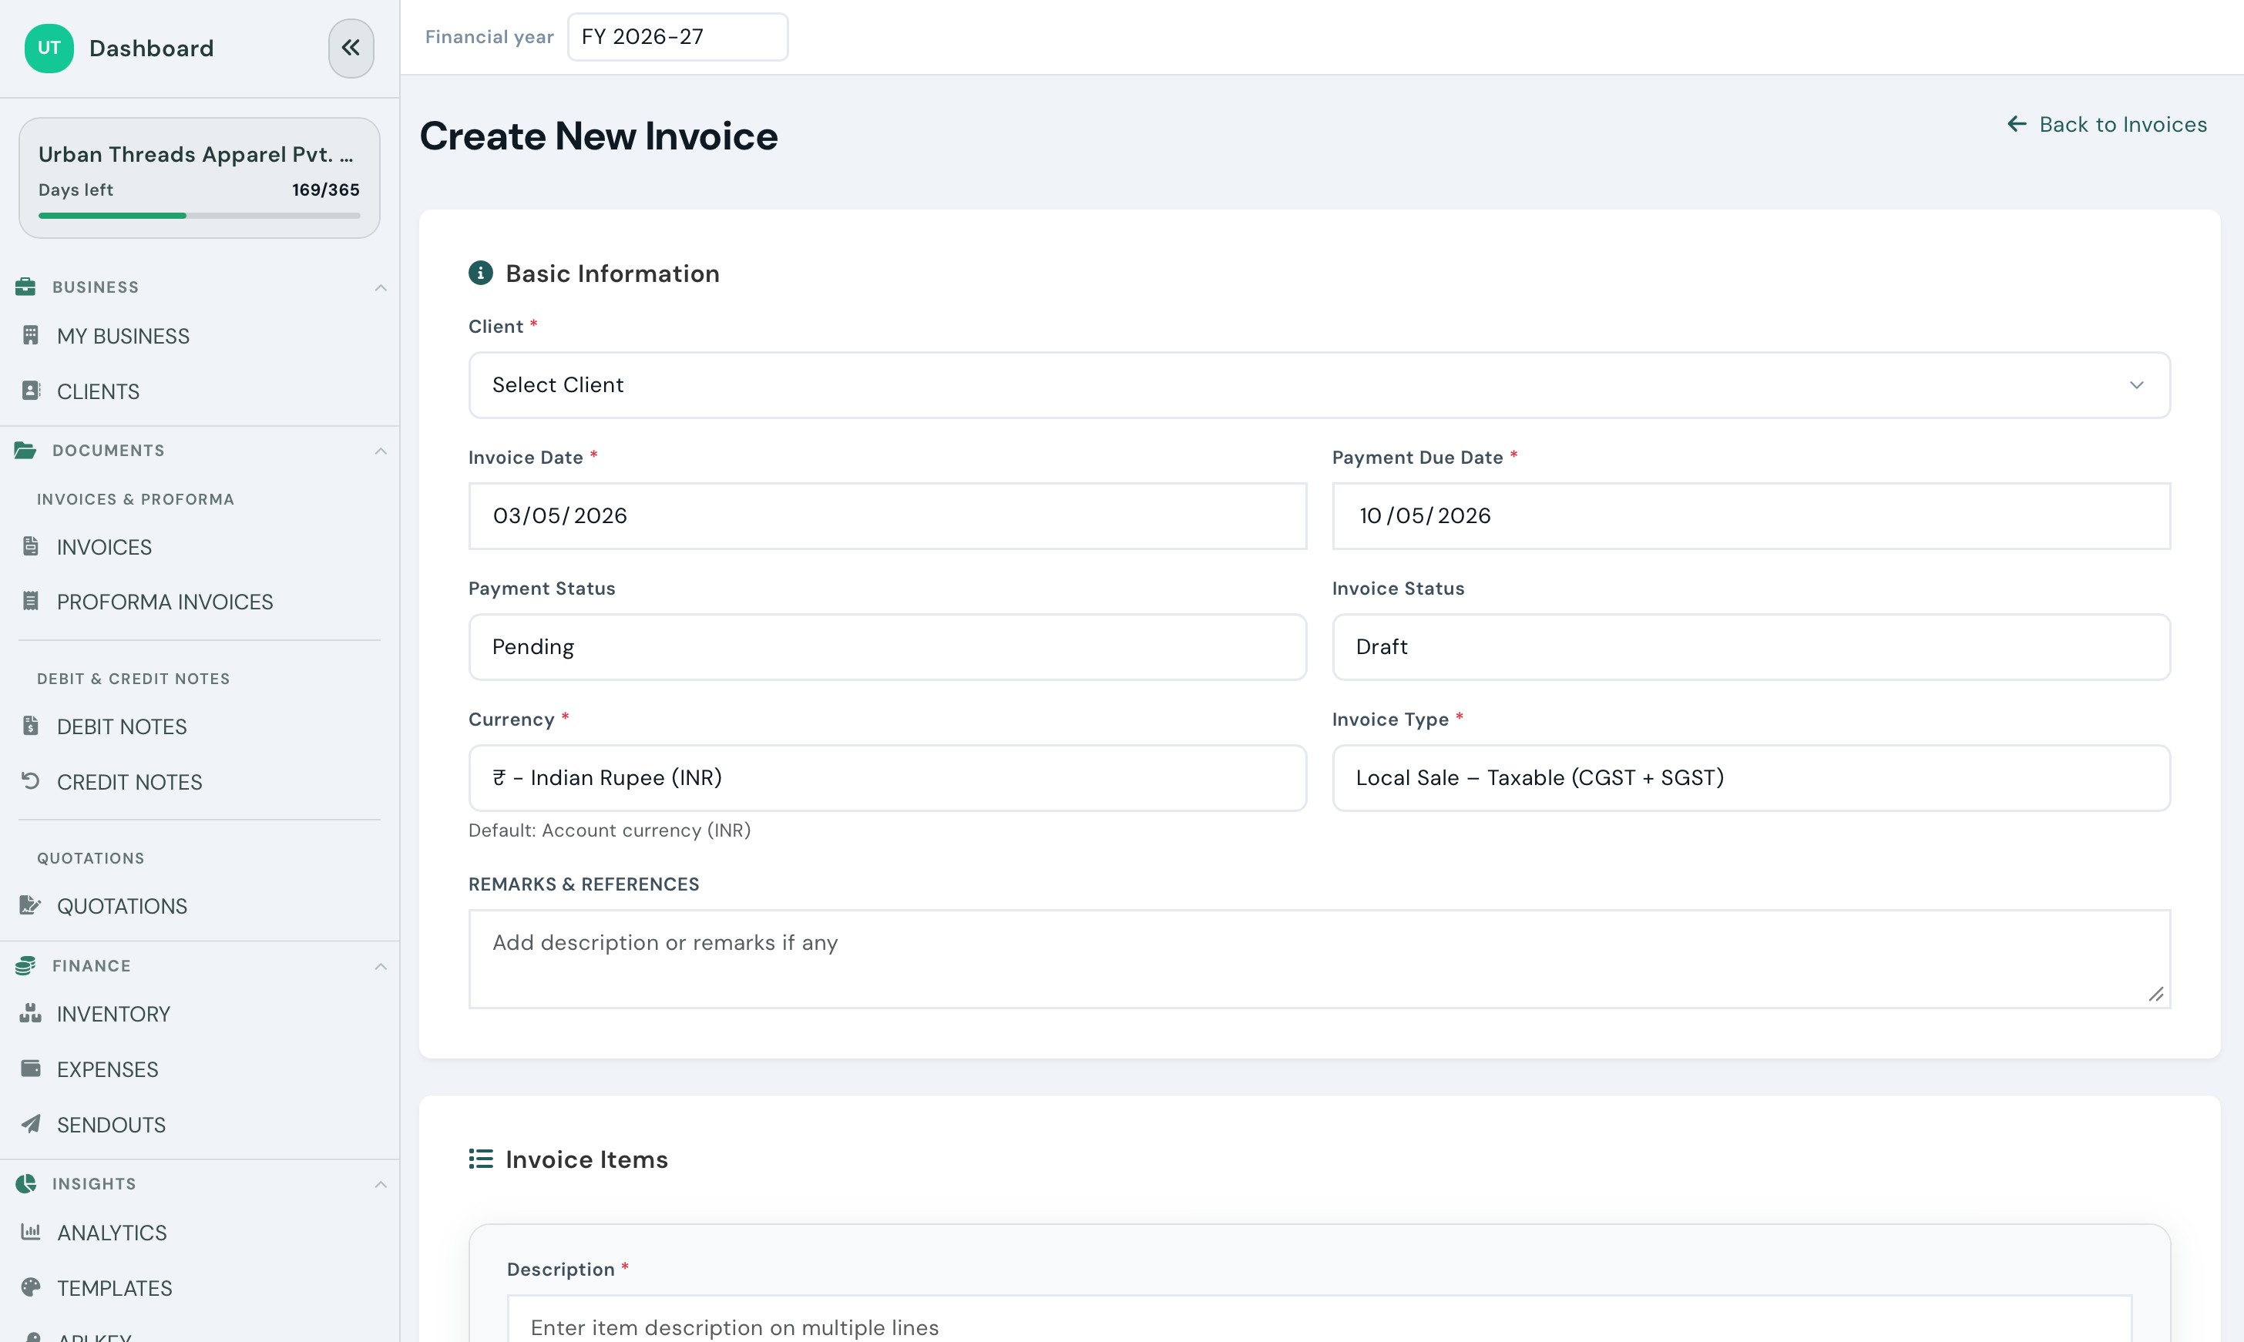Click the Expenses wallet icon
The width and height of the screenshot is (2244, 1342).
point(31,1069)
